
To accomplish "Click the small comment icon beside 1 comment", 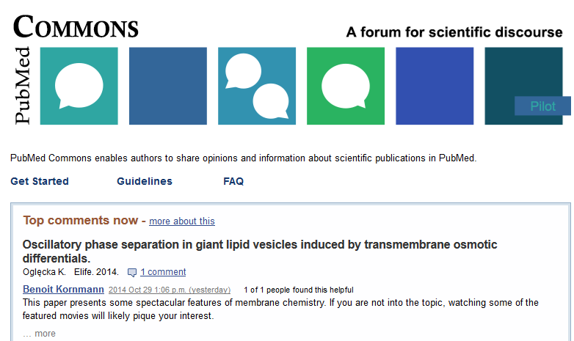I will pos(132,272).
